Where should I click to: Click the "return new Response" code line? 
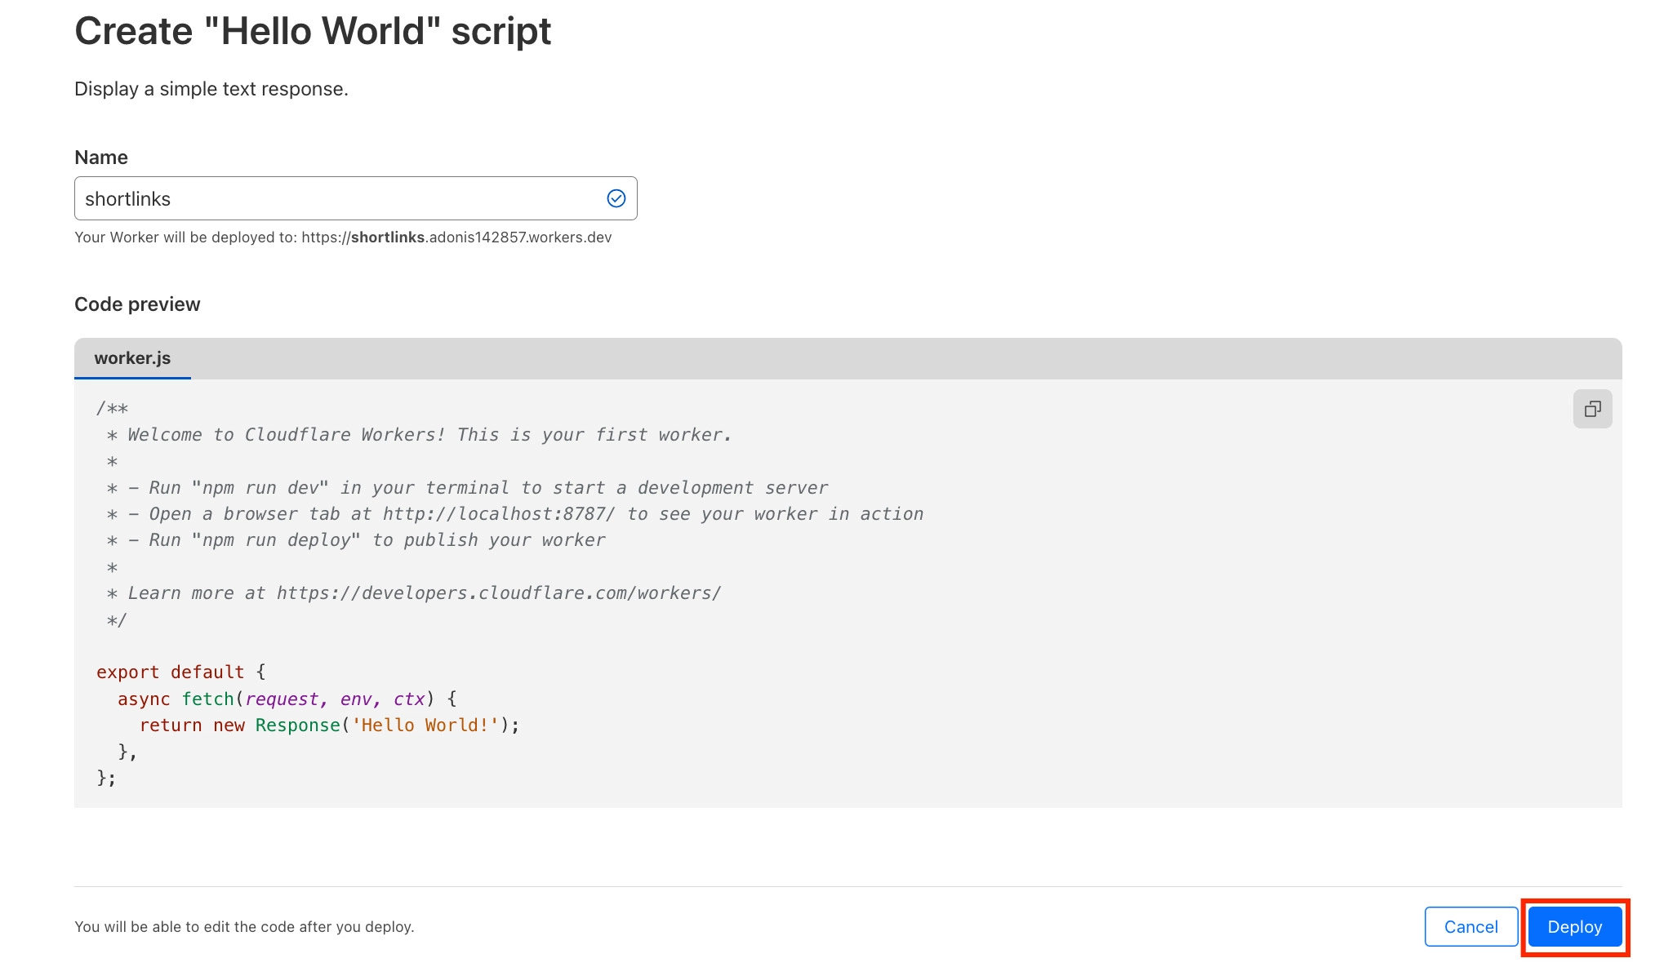coord(329,725)
